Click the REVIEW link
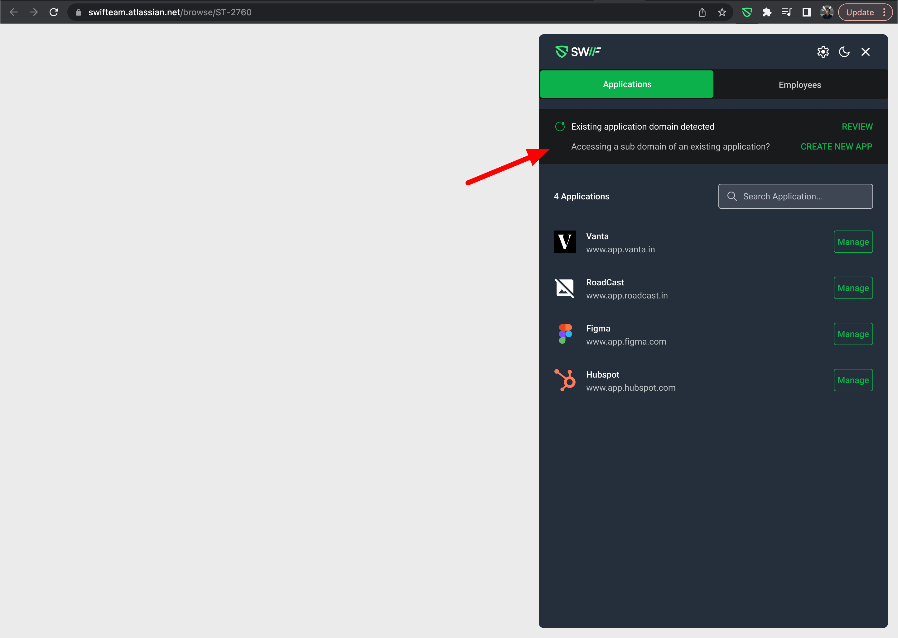The image size is (898, 638). [857, 126]
